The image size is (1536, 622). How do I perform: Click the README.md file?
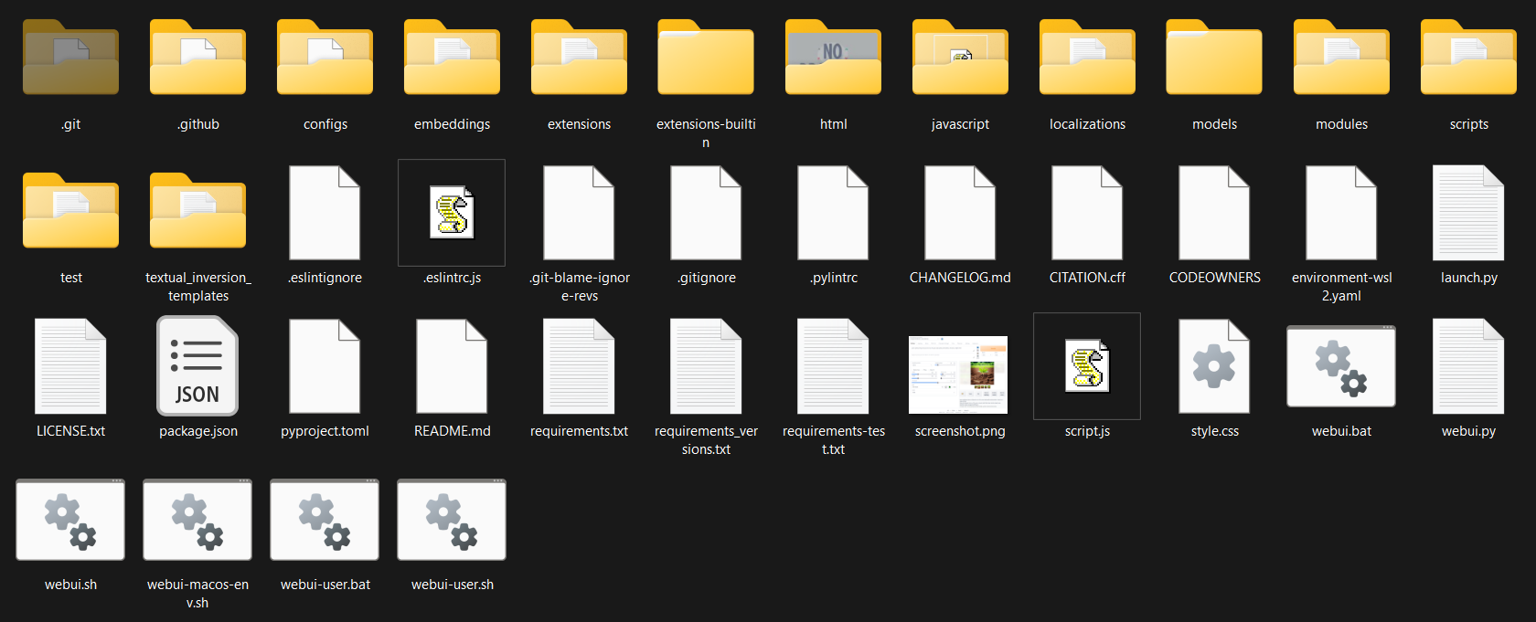(452, 366)
